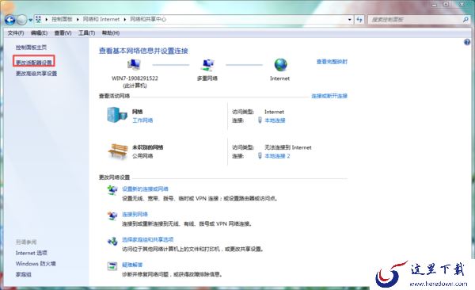This screenshot has height=290, width=475.
Task: Select the 公用网络 type text
Action: point(142,156)
